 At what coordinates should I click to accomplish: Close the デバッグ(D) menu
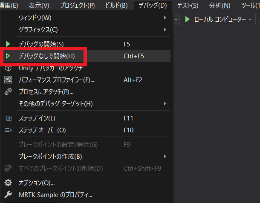click(153, 6)
